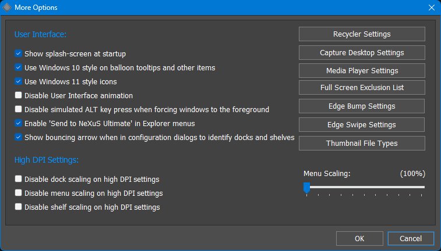Toggle 'Send to NeXuS Ultimate' in Explorer menus
441x251 pixels.
tap(18, 123)
